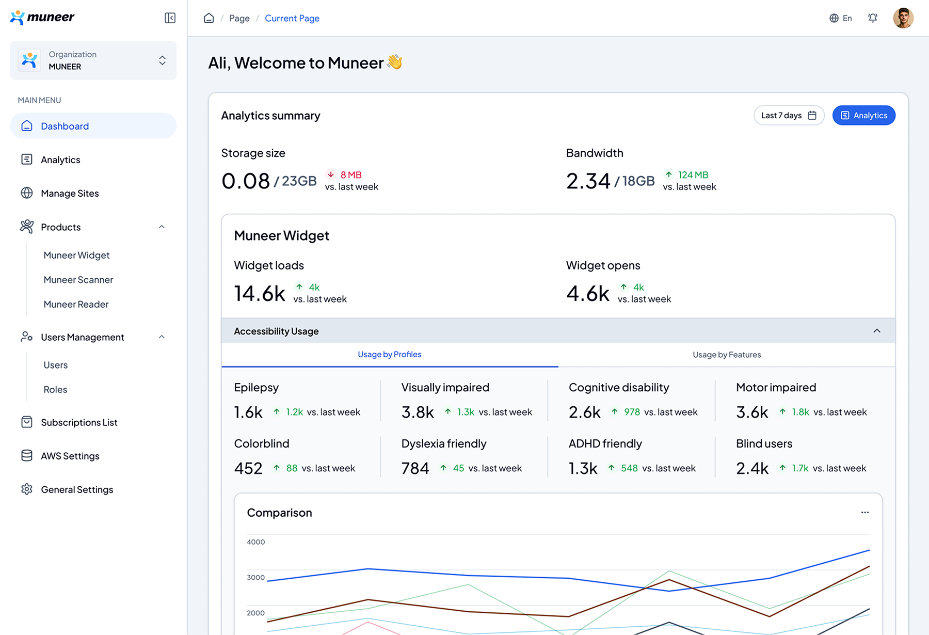Click the blue Analytics button
Viewport: 929px width, 635px height.
[864, 115]
